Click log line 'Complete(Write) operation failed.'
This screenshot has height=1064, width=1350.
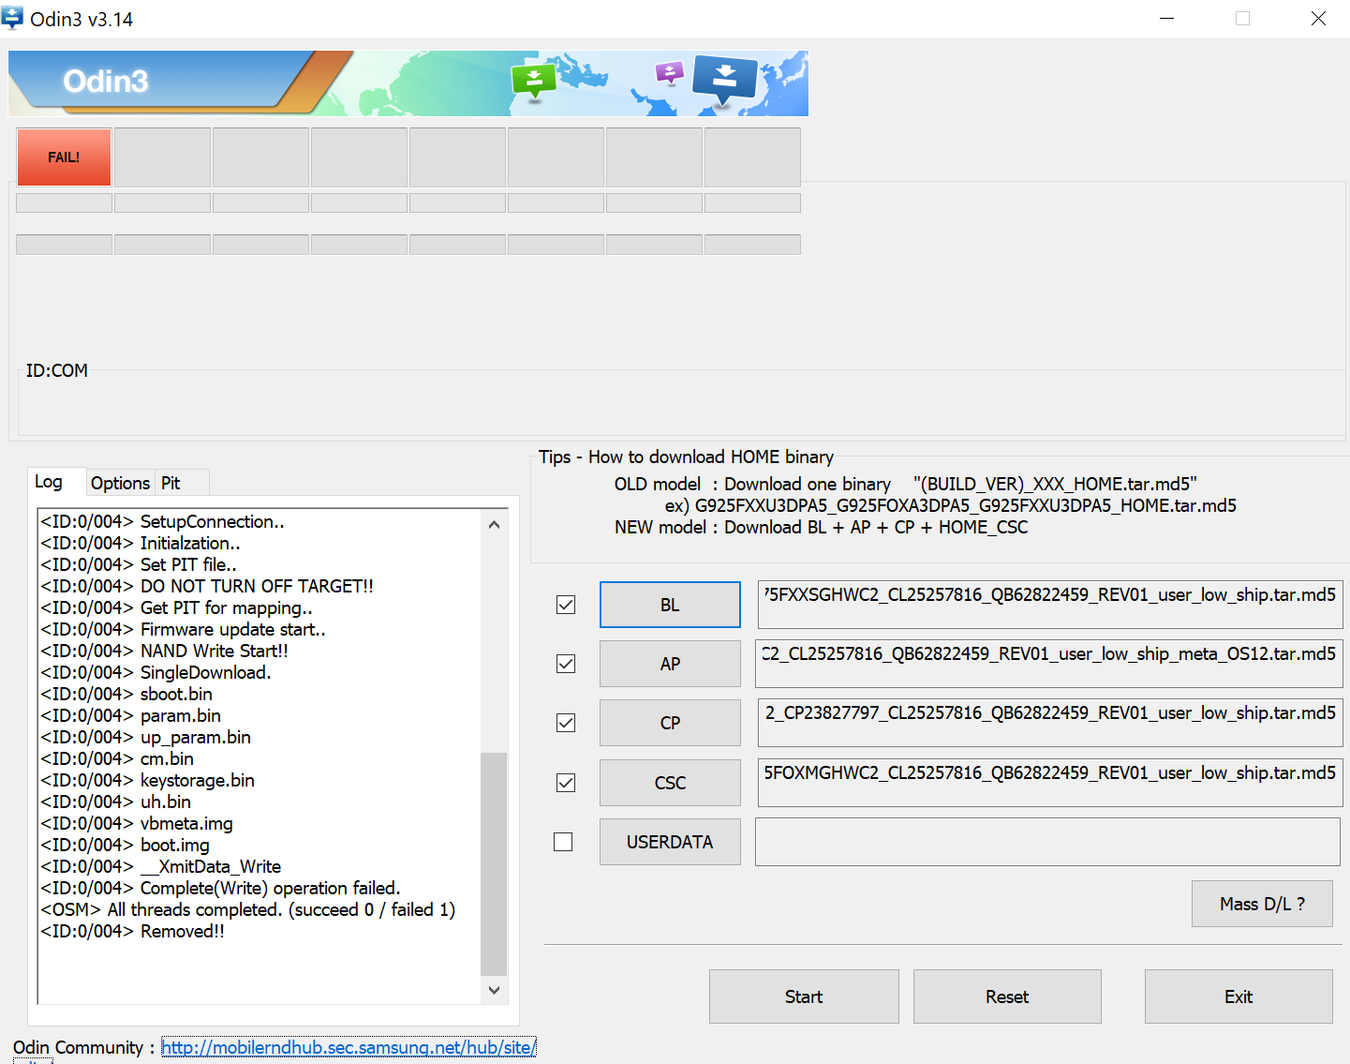pos(220,888)
